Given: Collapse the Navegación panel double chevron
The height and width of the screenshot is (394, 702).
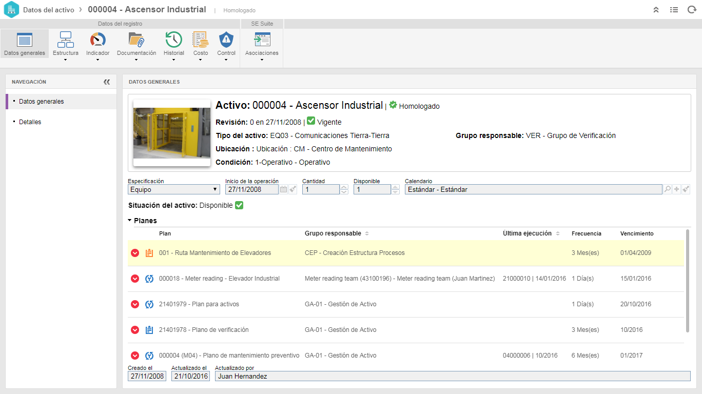Looking at the screenshot, I should (107, 82).
